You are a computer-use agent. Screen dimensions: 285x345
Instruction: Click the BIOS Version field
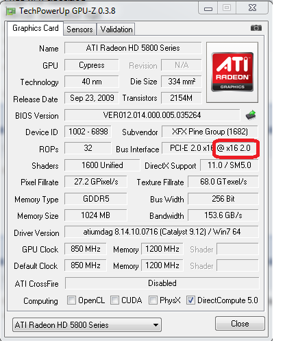point(152,115)
